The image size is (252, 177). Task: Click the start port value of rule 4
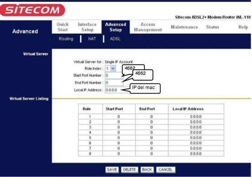pyautogui.click(x=118, y=132)
